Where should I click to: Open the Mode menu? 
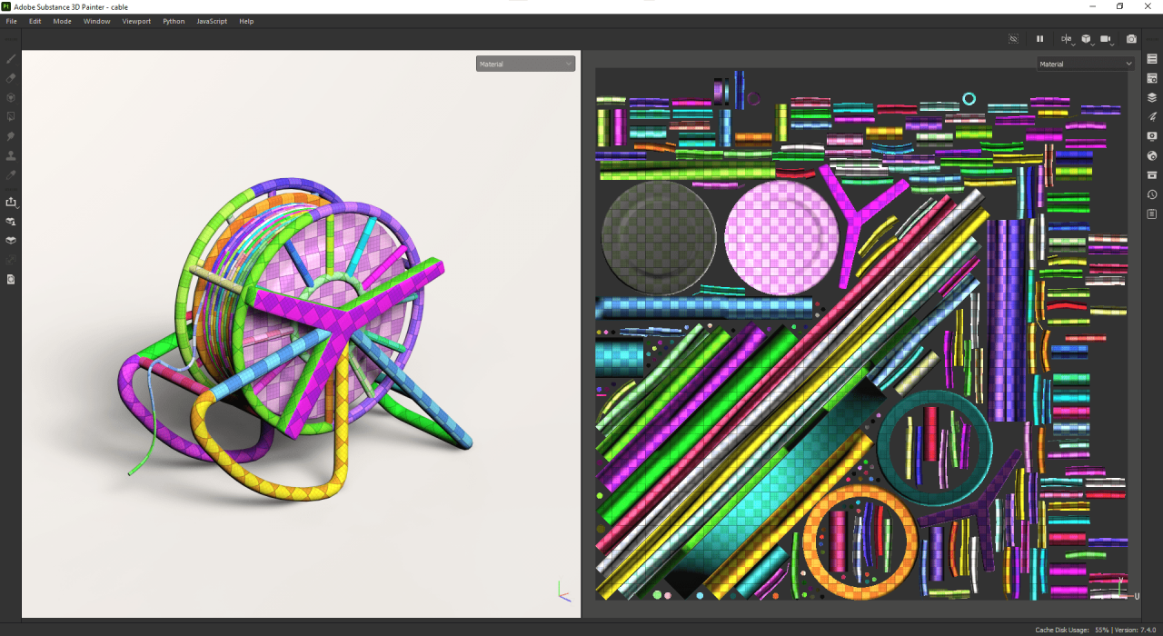tap(62, 21)
